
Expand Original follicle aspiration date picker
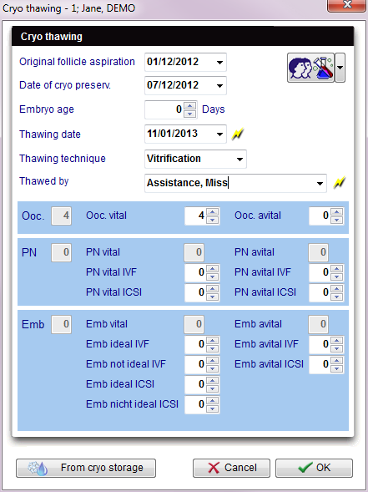point(219,62)
